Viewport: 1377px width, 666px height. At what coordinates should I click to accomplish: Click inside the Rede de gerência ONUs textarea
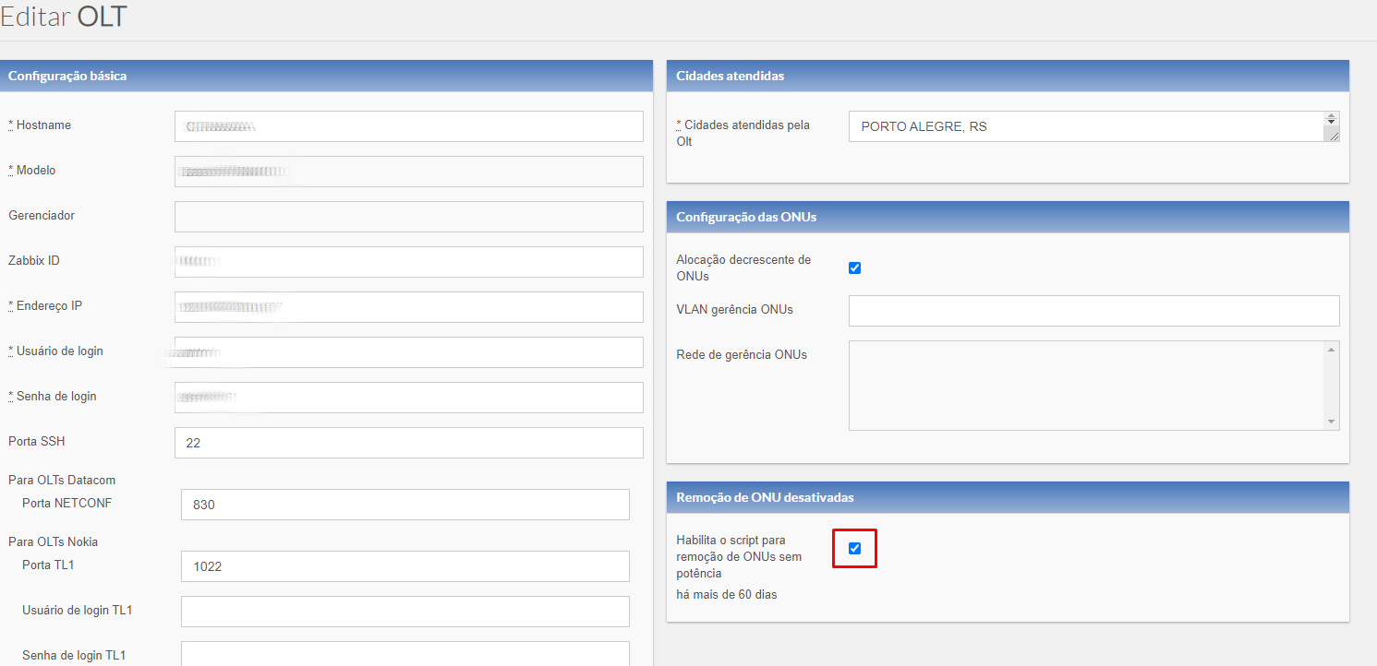coord(1085,386)
